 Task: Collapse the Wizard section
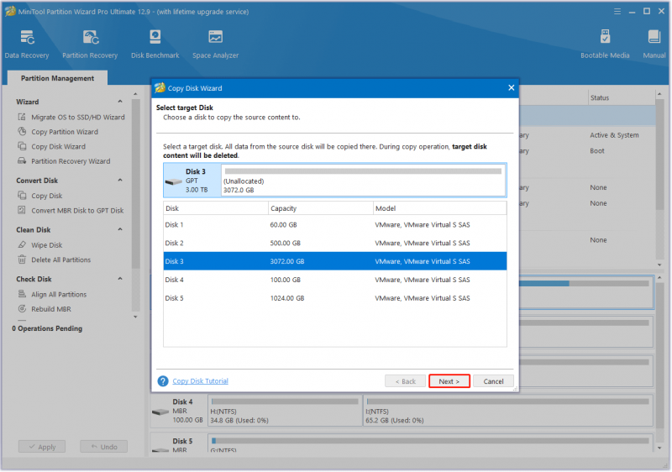pyautogui.click(x=120, y=102)
